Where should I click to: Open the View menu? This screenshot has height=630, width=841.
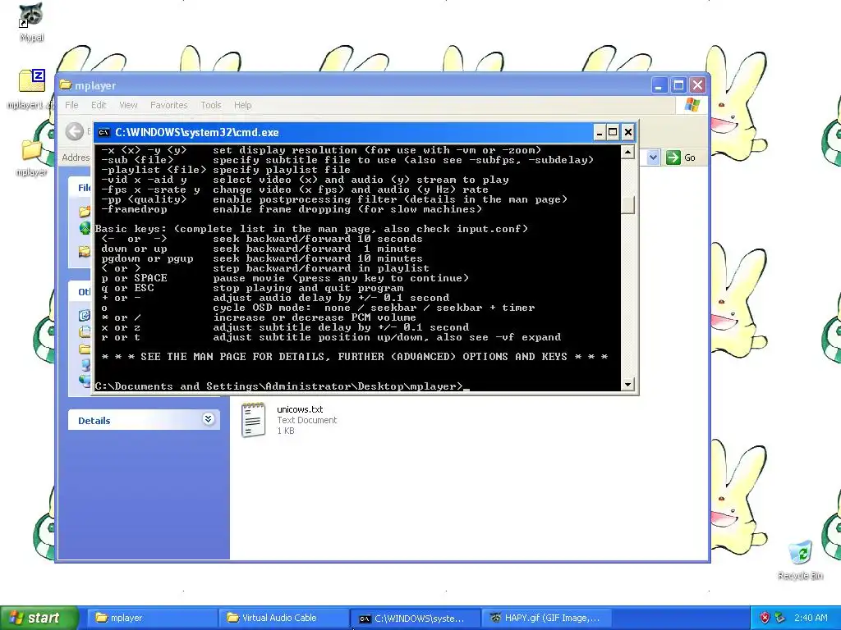pyautogui.click(x=128, y=105)
